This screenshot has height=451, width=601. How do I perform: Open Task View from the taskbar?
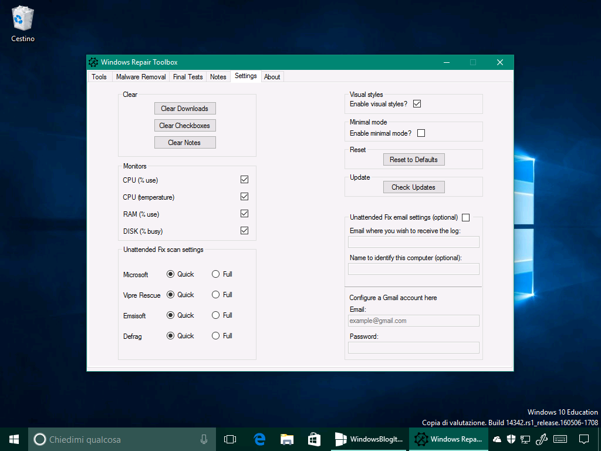[230, 439]
